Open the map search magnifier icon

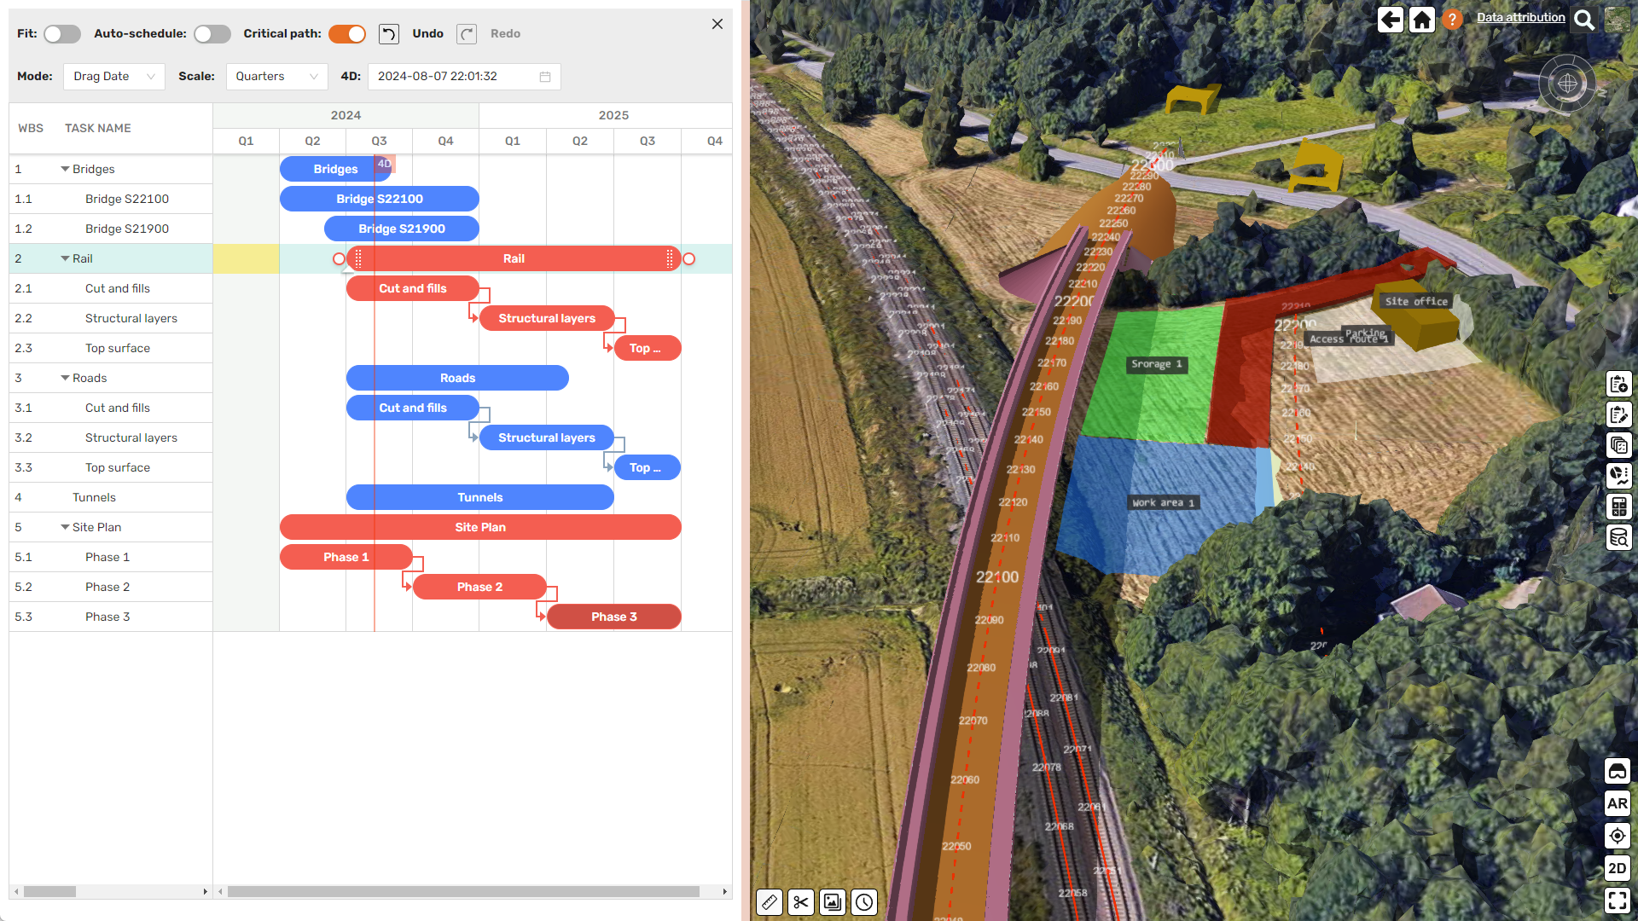pos(1584,20)
